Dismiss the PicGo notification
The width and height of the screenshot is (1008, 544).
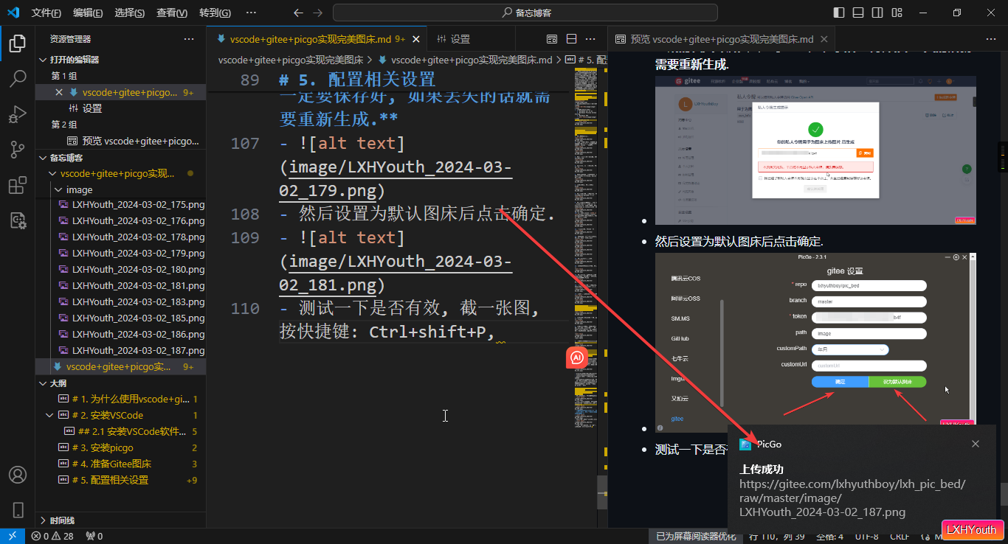[x=976, y=444]
